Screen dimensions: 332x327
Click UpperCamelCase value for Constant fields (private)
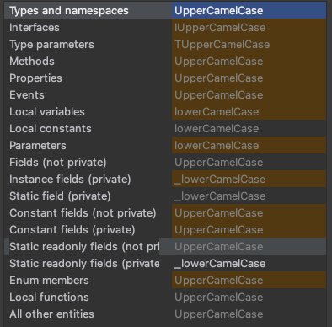[219, 230]
